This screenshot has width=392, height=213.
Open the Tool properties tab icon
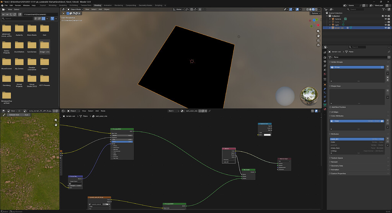[x=325, y=52]
